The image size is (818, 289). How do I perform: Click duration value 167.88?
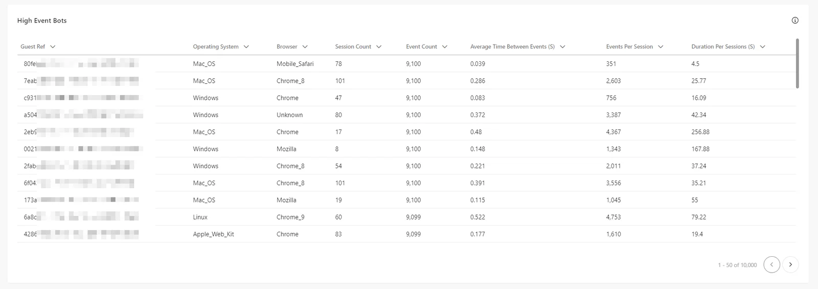[x=700, y=149]
